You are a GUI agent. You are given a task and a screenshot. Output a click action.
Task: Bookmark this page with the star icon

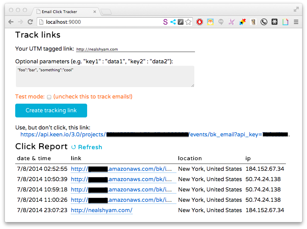pos(188,22)
